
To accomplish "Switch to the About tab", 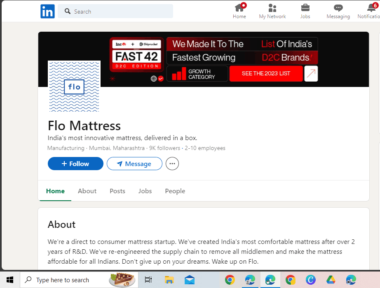I will (x=87, y=191).
